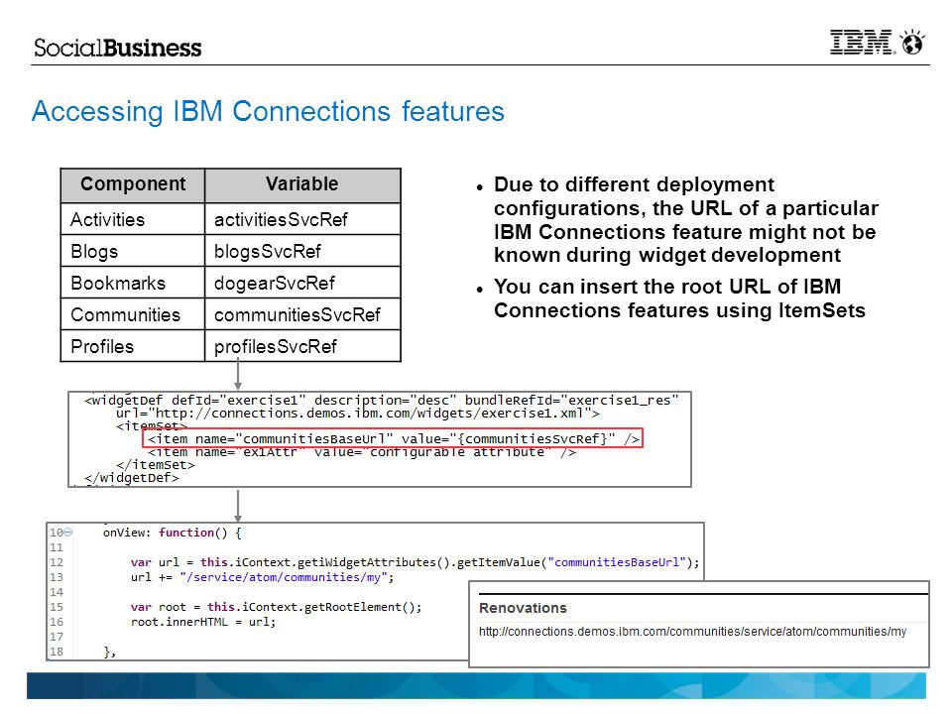Viewport: 952px width, 714px height.
Task: Click the closing </itemSet> tag
Action: click(x=156, y=465)
